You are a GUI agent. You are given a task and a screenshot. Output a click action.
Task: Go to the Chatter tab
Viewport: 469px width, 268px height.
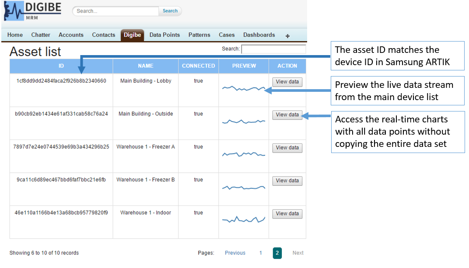click(x=41, y=35)
